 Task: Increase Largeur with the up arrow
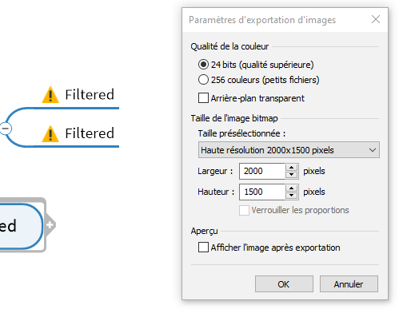coord(291,168)
